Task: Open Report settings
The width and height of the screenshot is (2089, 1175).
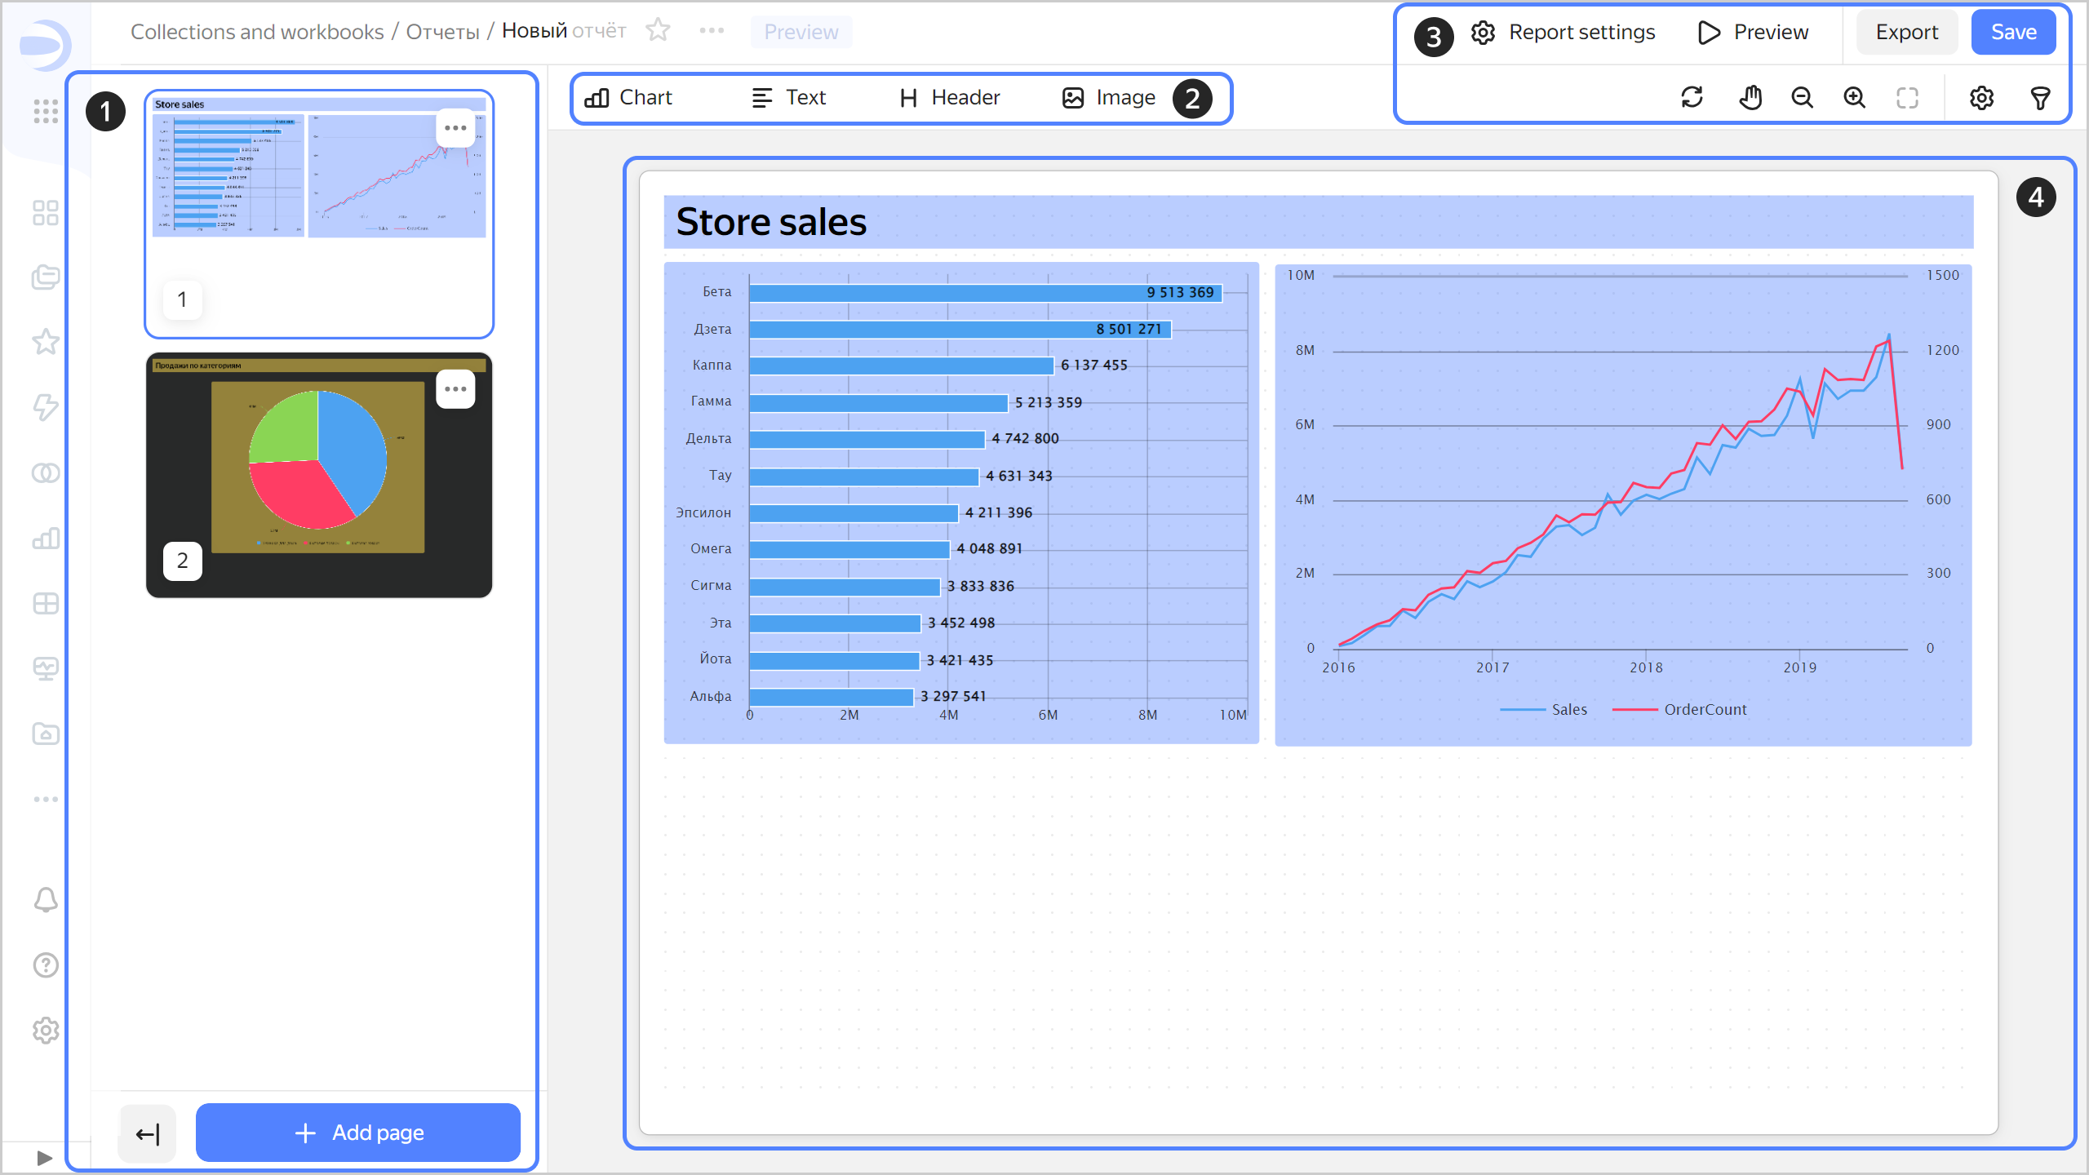Action: pyautogui.click(x=1563, y=33)
